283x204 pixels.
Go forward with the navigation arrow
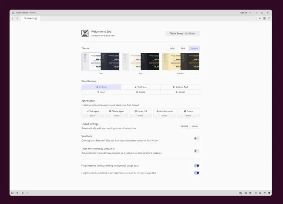[17, 18]
